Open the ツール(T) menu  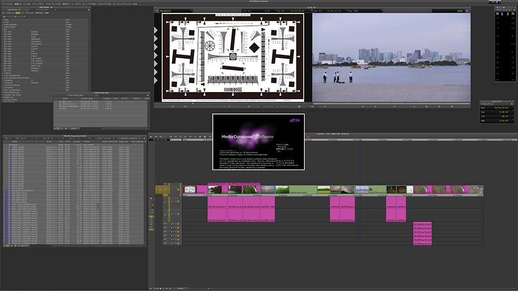76,4
